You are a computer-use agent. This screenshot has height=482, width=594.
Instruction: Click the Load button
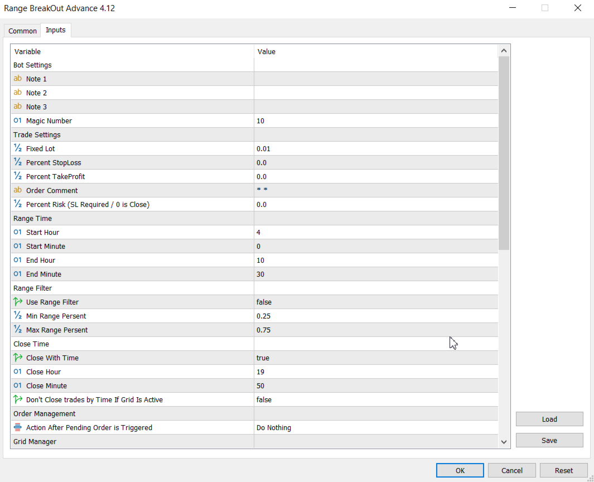549,419
